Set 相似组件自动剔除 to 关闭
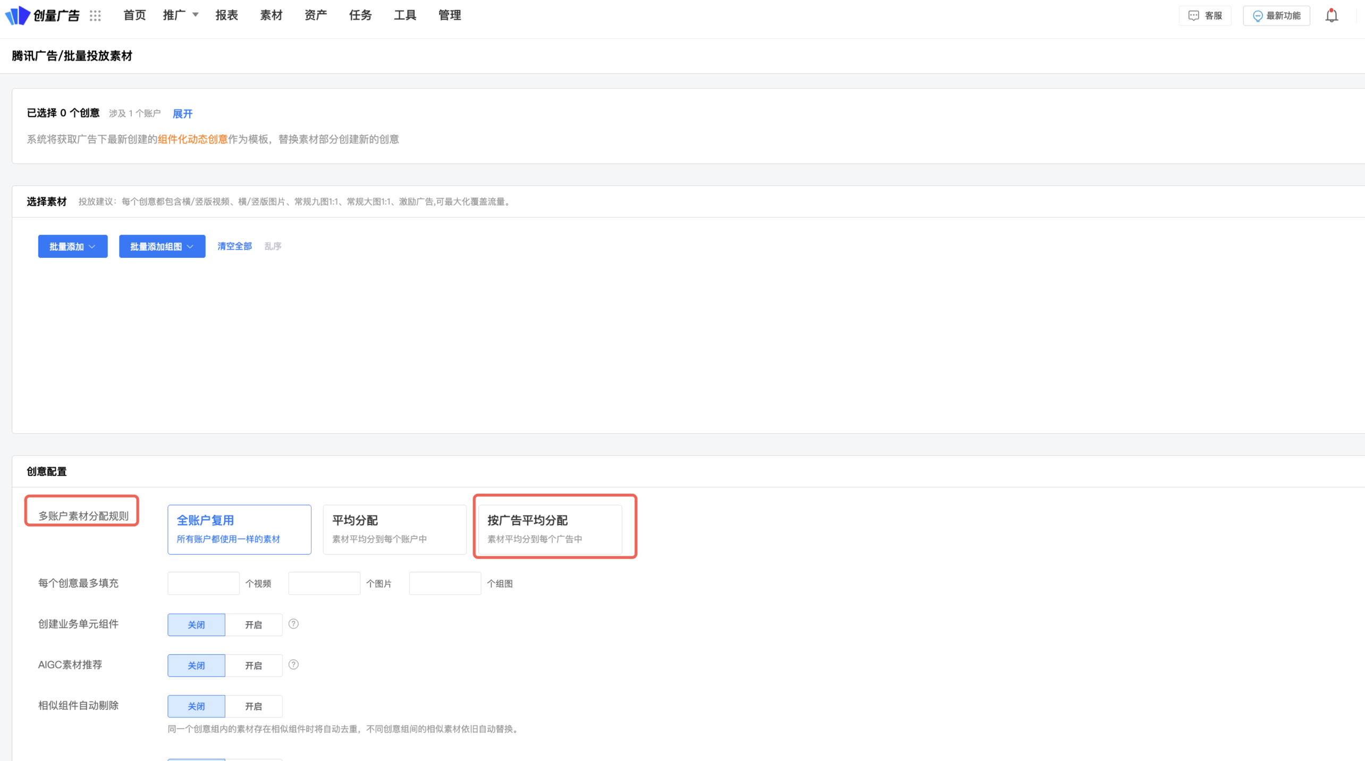This screenshot has width=1365, height=761. (196, 706)
